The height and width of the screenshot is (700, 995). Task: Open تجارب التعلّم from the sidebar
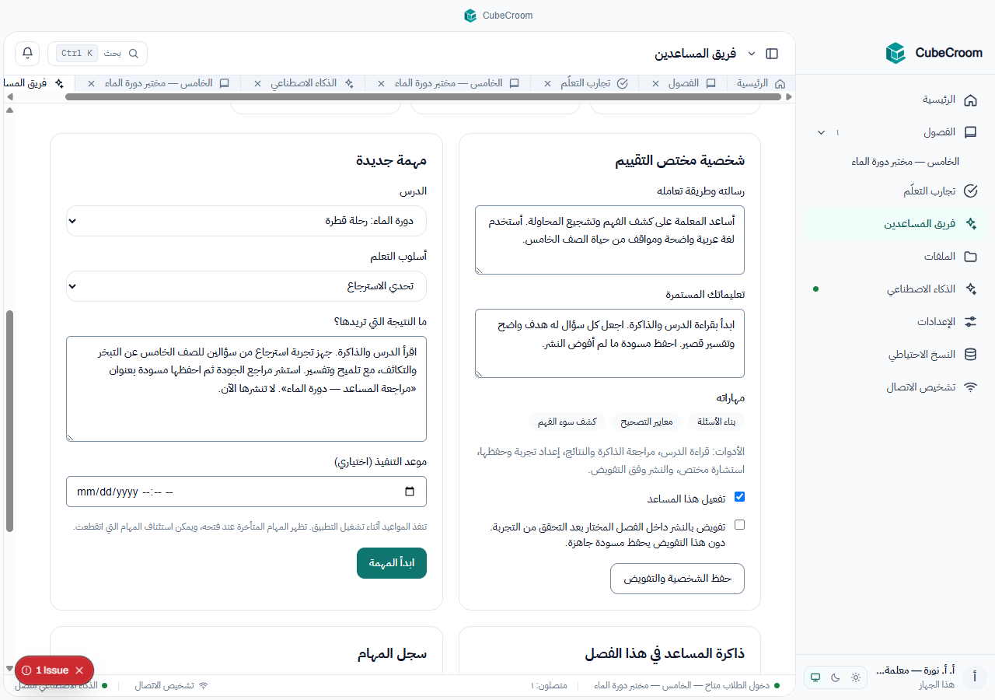pyautogui.click(x=895, y=191)
